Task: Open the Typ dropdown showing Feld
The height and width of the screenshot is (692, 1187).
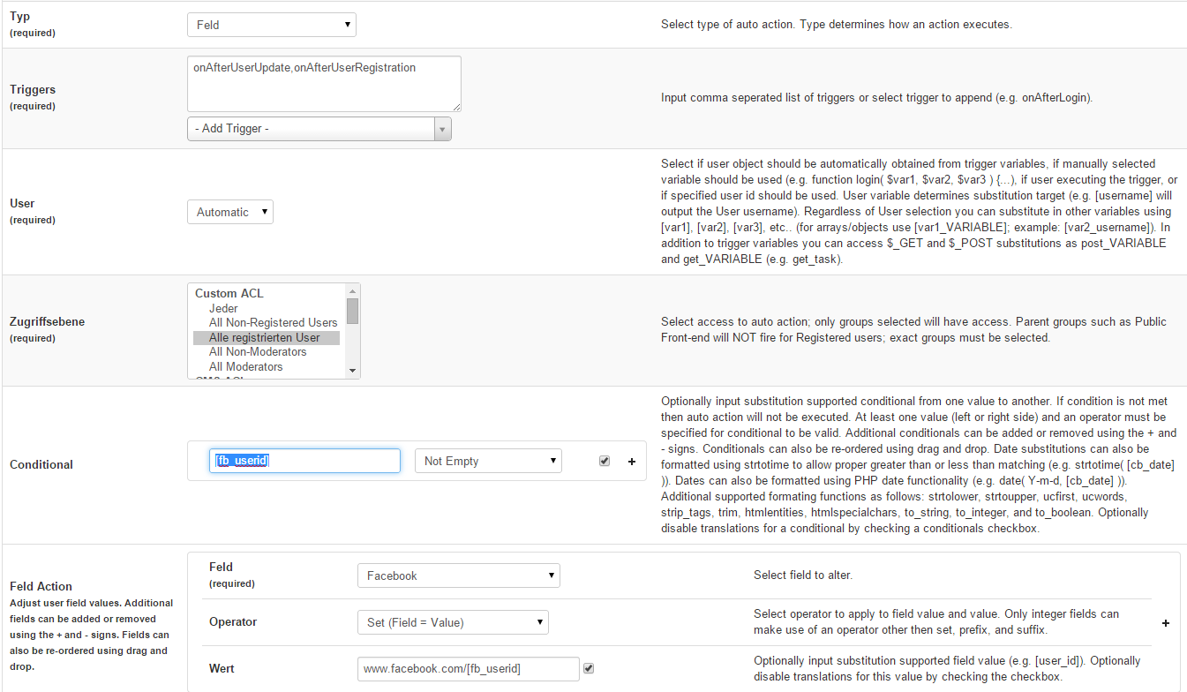Action: coord(272,25)
